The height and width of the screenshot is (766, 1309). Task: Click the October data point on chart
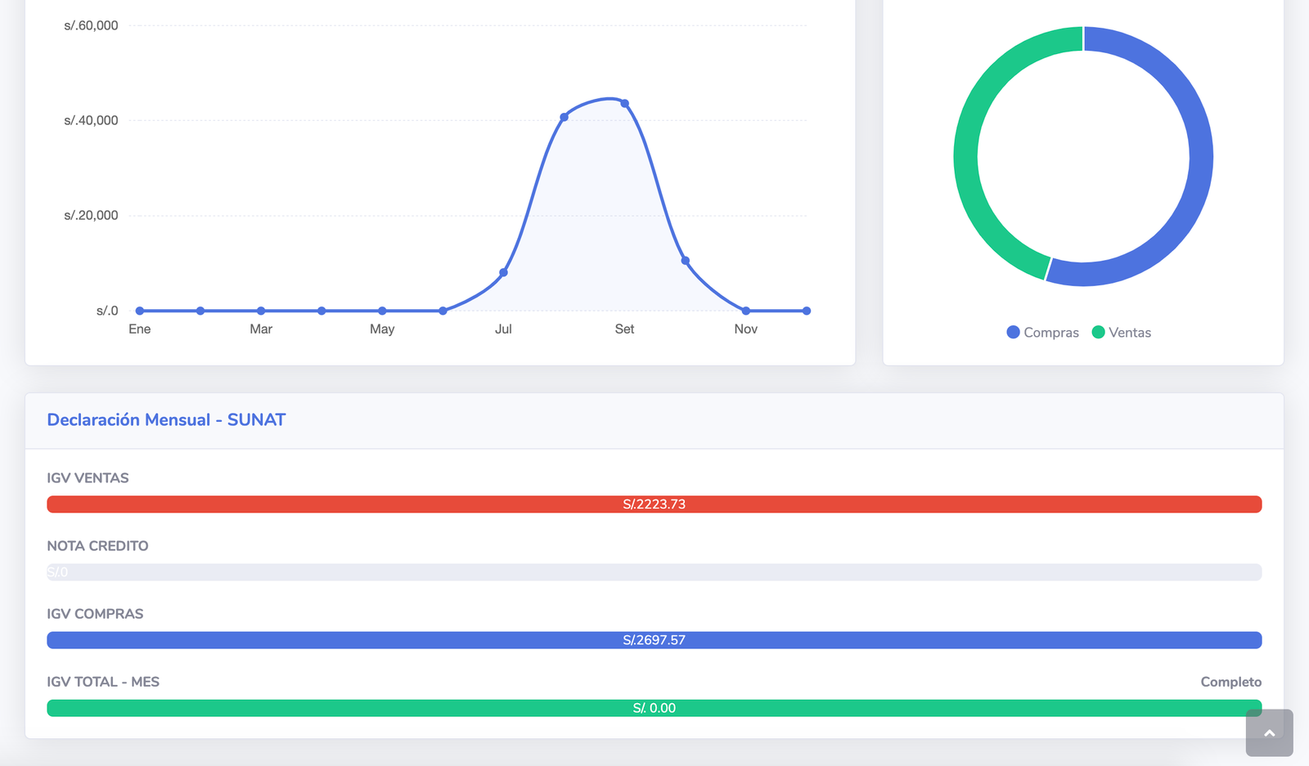(686, 261)
